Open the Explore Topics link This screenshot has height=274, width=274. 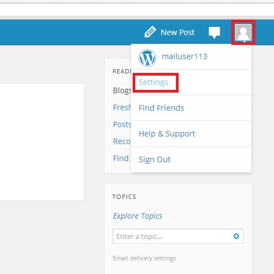pyautogui.click(x=138, y=216)
